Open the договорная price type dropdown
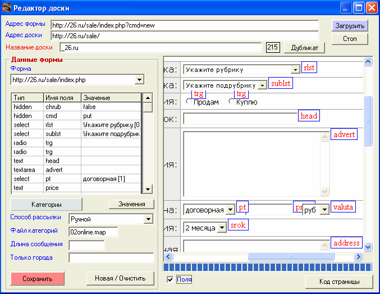Viewport: 380px width, 294px height. (231, 210)
